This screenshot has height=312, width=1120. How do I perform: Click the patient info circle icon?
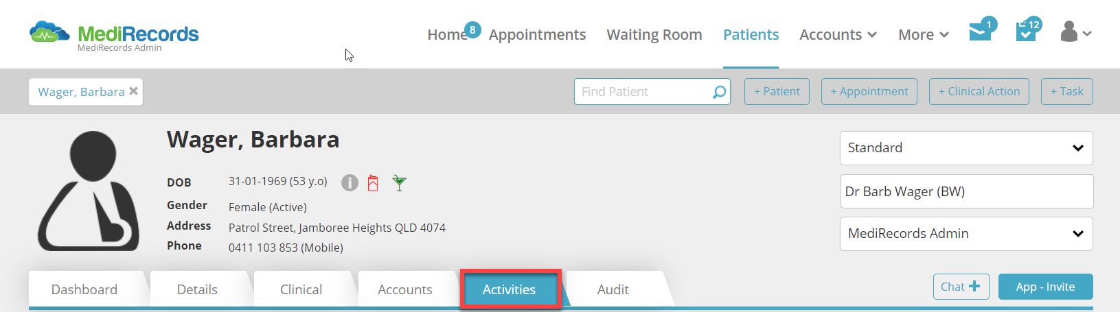(x=350, y=183)
